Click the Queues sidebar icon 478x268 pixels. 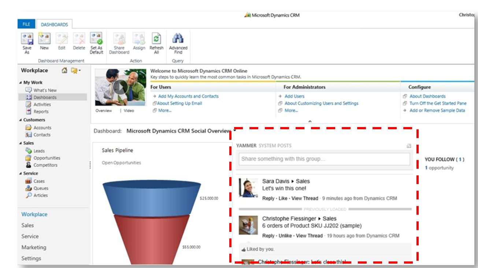click(x=29, y=188)
